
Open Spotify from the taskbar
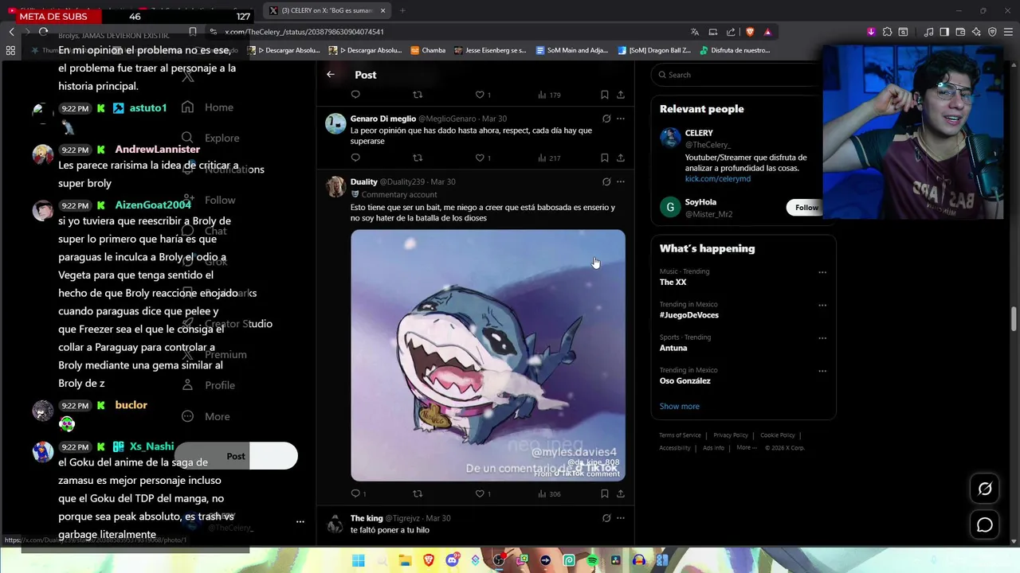coord(592,560)
